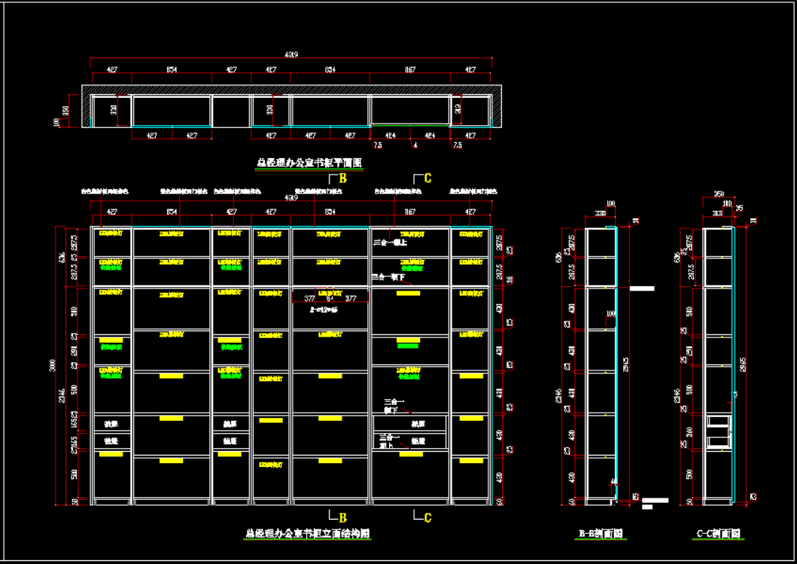Viewport: 797px width, 564px height.
Task: Click the left 377 dimension in the elevation
Action: point(309,298)
